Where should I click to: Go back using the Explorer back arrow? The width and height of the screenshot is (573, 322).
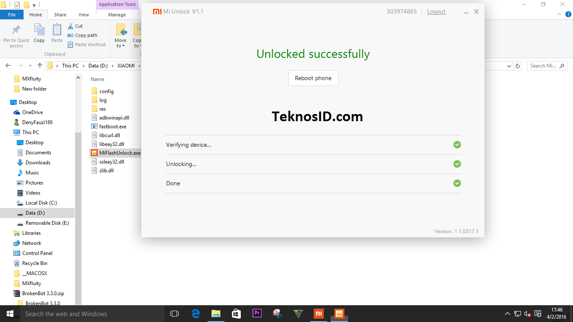click(8, 66)
